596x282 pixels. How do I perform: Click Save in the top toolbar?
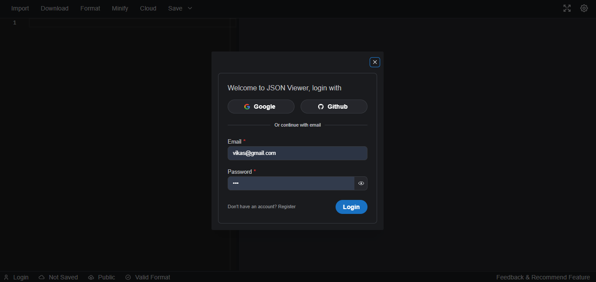(175, 8)
